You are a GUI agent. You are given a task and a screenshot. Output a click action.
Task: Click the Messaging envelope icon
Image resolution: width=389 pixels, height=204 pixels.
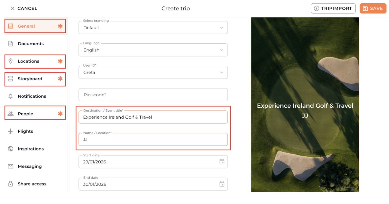[x=10, y=166]
